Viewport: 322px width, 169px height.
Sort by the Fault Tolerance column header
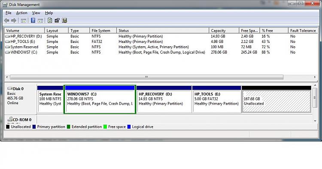click(x=303, y=30)
